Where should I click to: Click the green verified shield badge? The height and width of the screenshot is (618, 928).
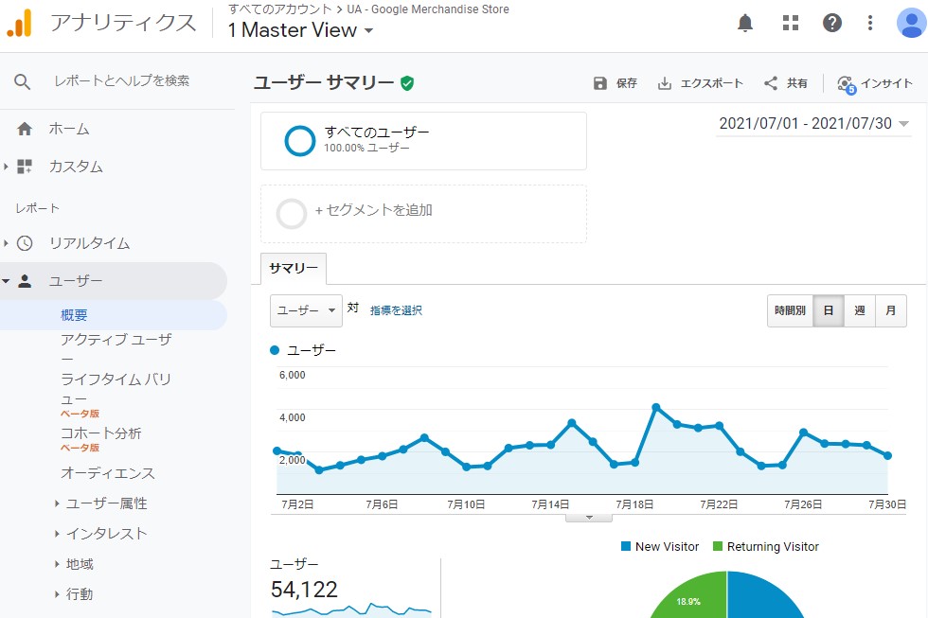point(406,83)
